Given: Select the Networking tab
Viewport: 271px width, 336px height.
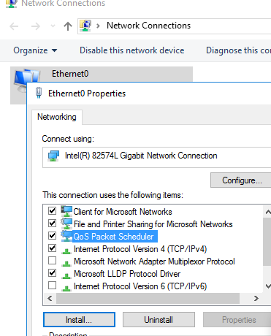Looking at the screenshot, I should pos(57,117).
